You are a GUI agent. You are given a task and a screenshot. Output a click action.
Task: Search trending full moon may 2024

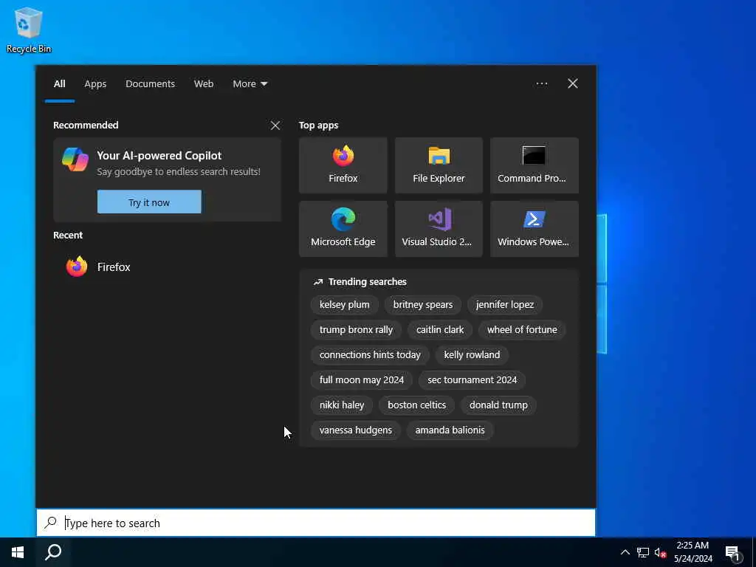coord(362,380)
